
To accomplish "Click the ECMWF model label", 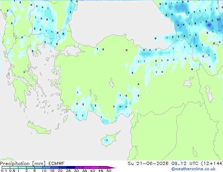I will (x=57, y=164).
